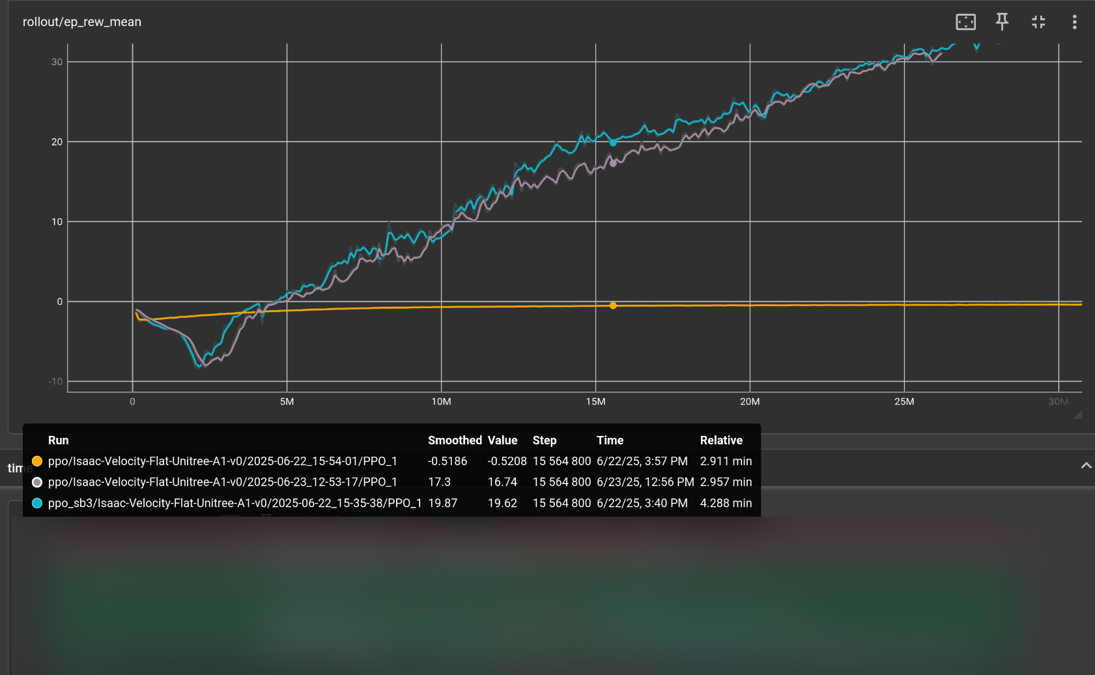This screenshot has width=1095, height=675.
Task: Click the step 15 564 800 in the ppo_sb3 row
Action: click(562, 503)
